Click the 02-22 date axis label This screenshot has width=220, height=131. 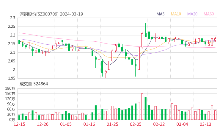pos(159,124)
